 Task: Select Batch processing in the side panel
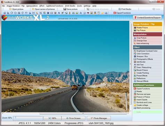(x=148, y=108)
